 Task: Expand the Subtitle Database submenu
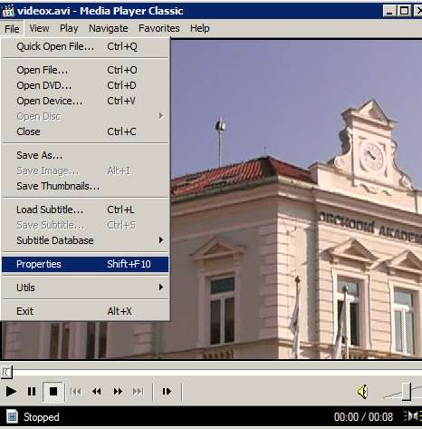tap(85, 240)
